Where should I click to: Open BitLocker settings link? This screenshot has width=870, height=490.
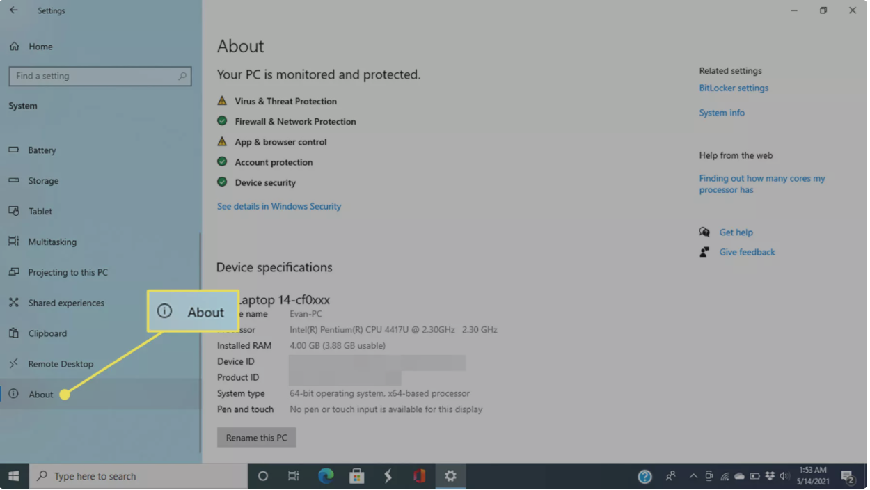[x=734, y=88]
